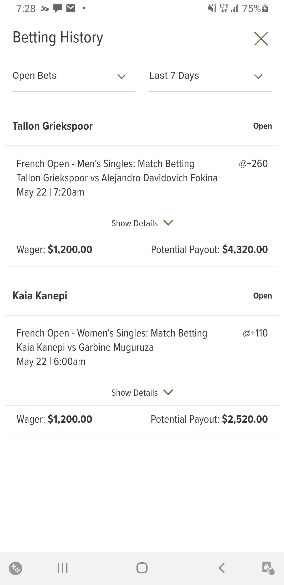
Task: Tap the mail notification icon in status bar
Action: 71,8
